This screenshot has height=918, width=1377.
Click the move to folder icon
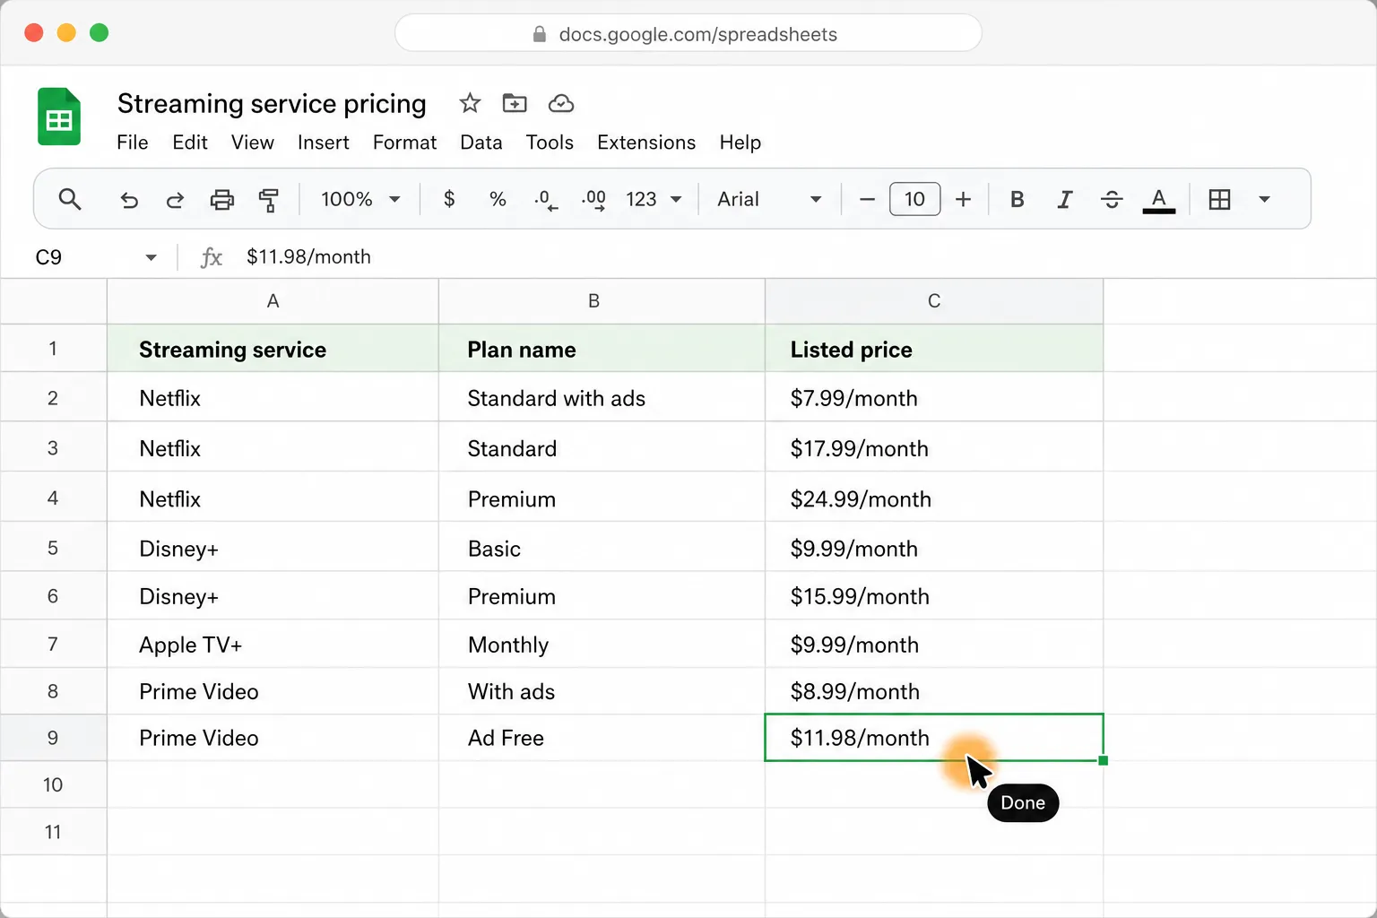click(515, 103)
